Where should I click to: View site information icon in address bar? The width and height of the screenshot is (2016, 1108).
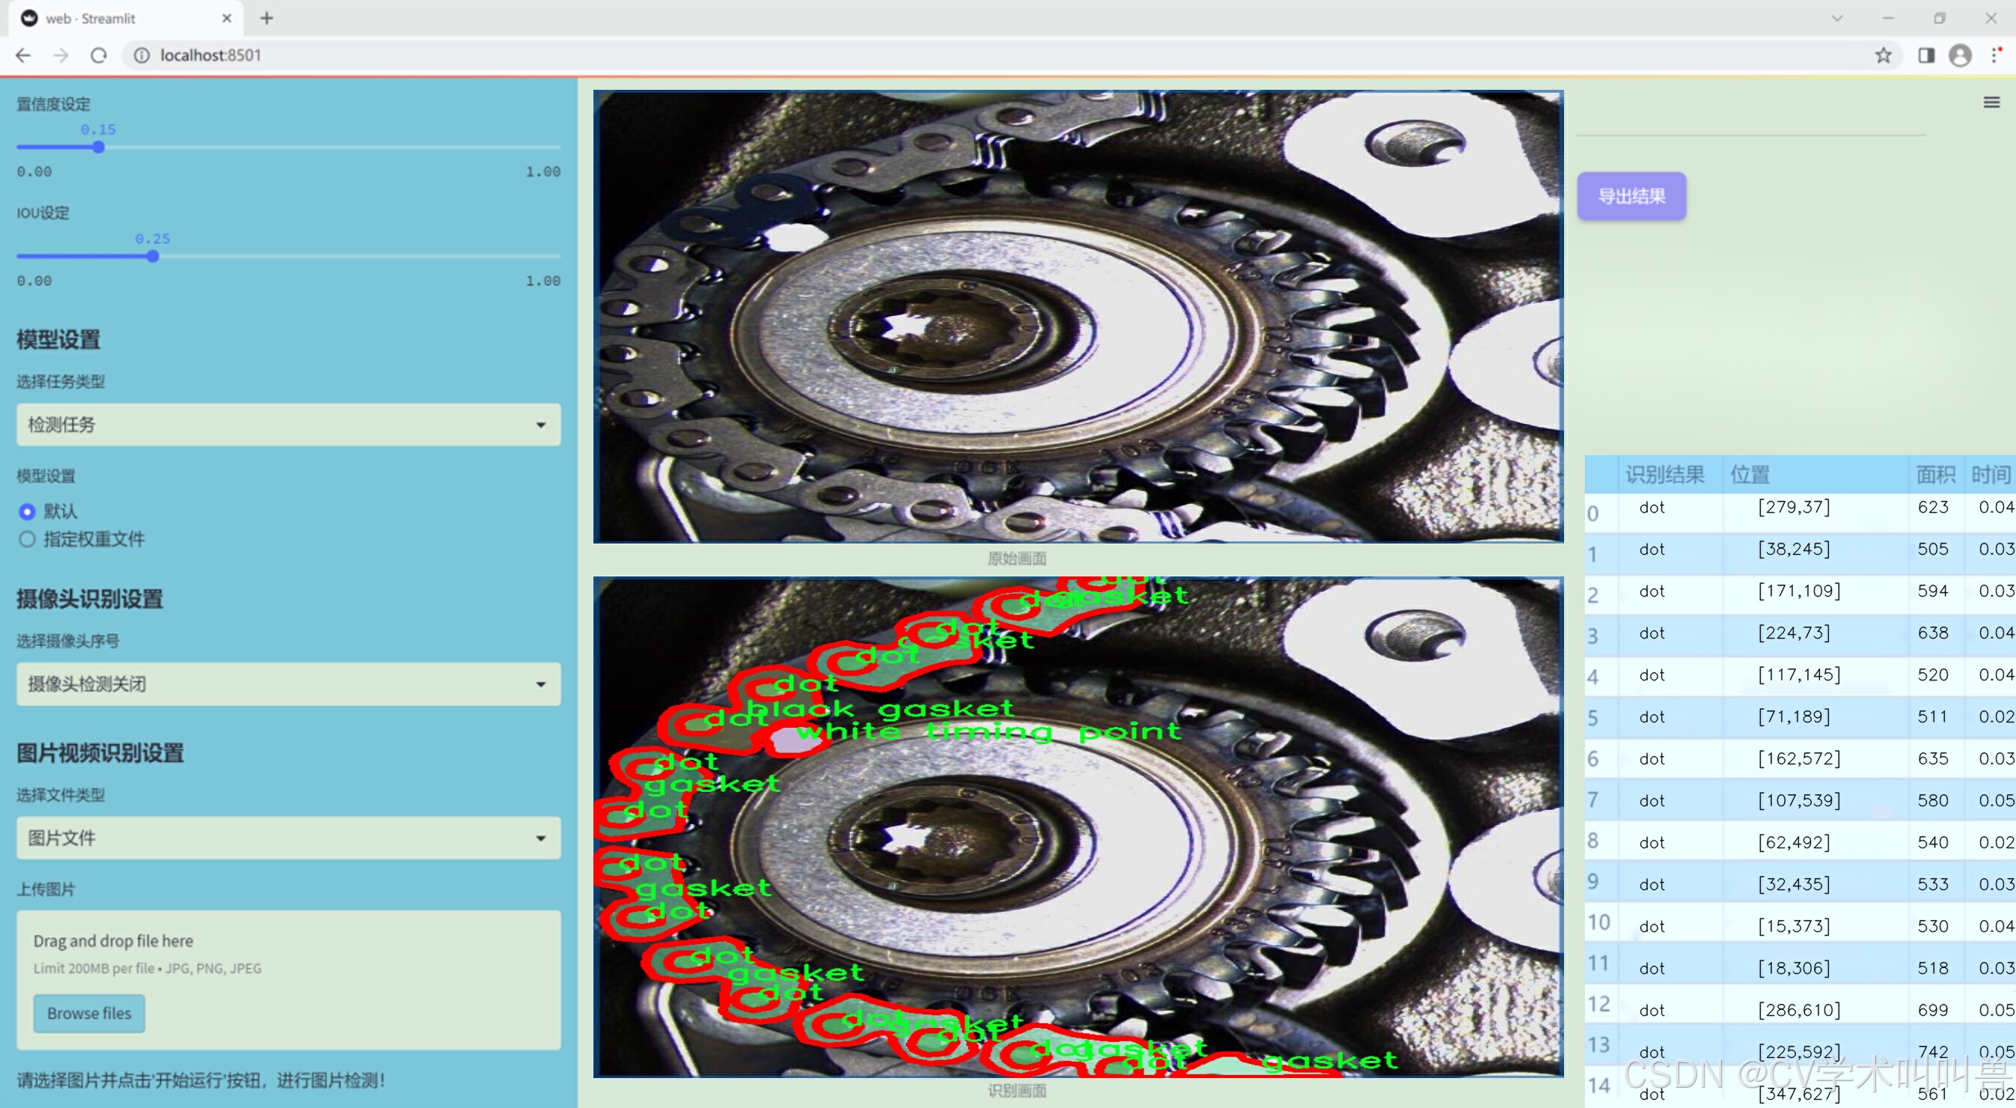(x=141, y=55)
